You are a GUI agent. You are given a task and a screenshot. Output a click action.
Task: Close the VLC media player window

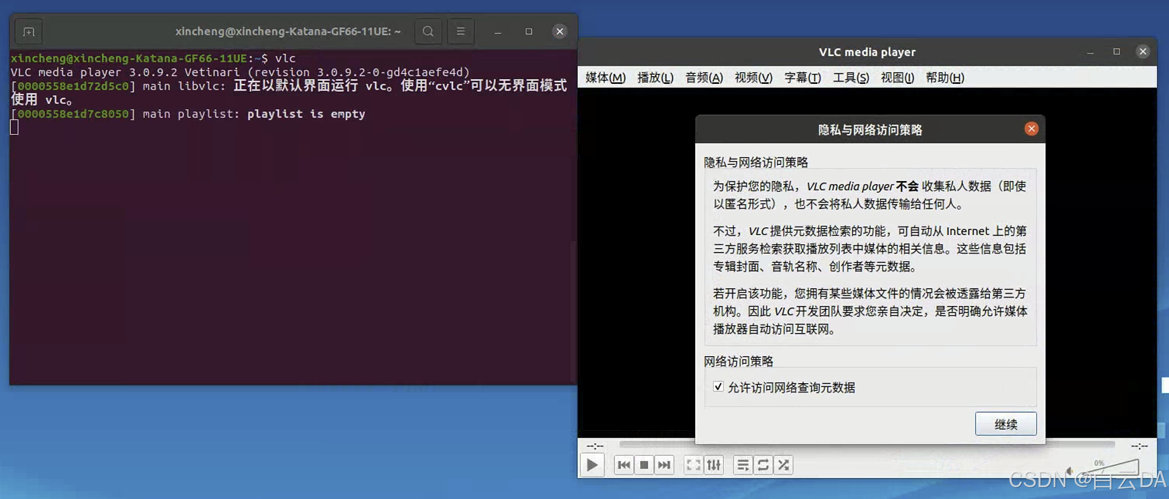[1143, 52]
